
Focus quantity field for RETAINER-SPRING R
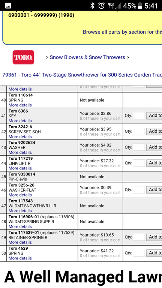[139, 237]
